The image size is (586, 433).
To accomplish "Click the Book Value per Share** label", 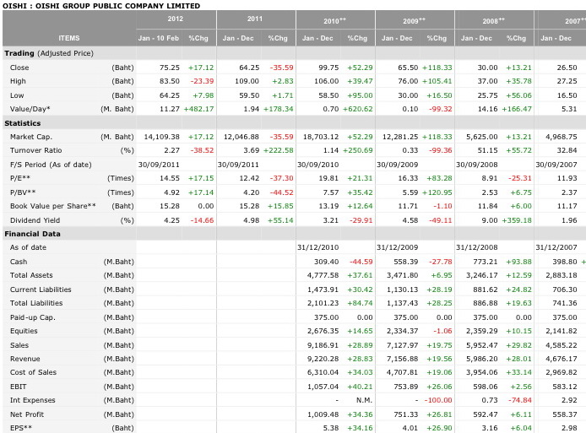I will tap(53, 206).
